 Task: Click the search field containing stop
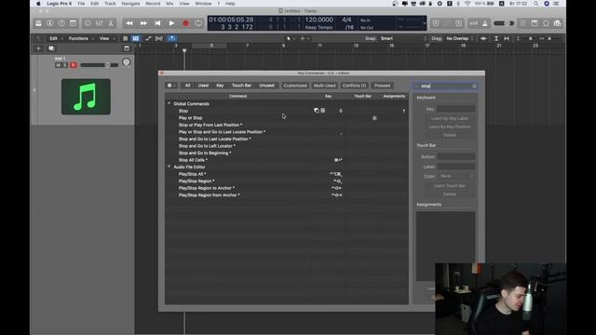(x=445, y=87)
